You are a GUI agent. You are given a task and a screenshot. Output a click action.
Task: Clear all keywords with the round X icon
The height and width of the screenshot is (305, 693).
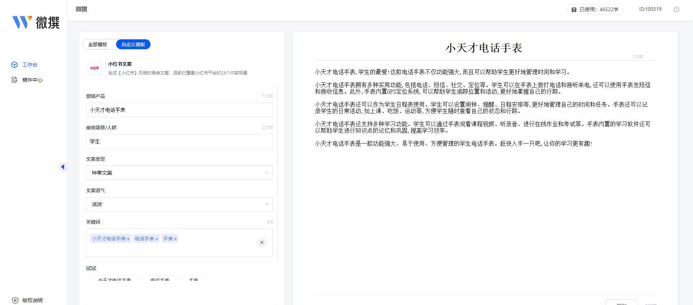pyautogui.click(x=262, y=242)
